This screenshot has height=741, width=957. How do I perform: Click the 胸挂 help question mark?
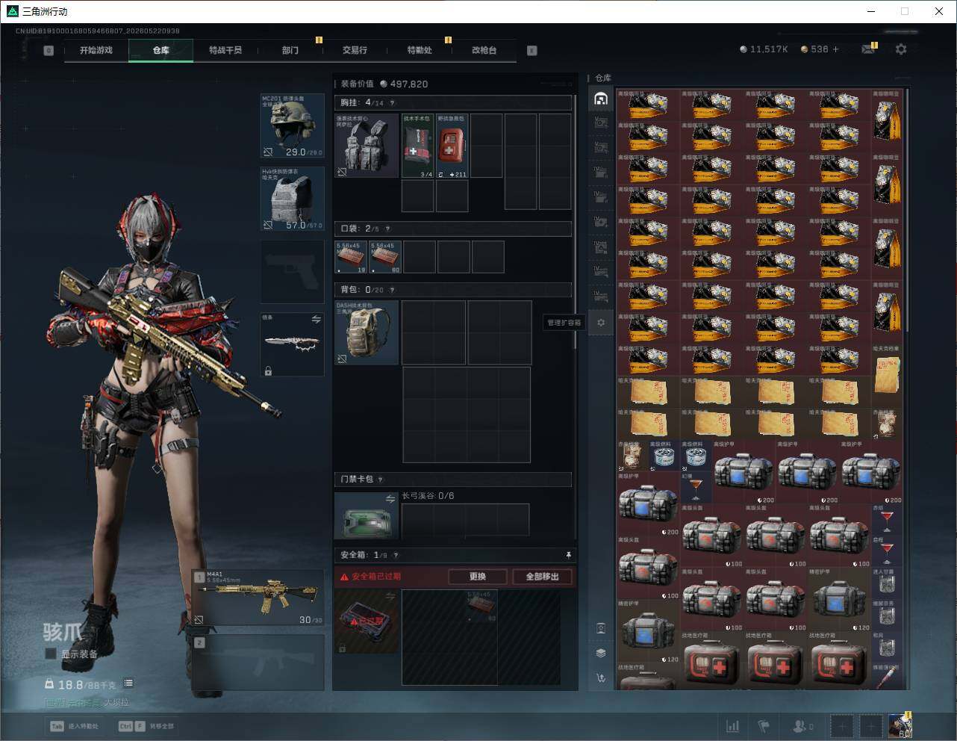coord(392,103)
